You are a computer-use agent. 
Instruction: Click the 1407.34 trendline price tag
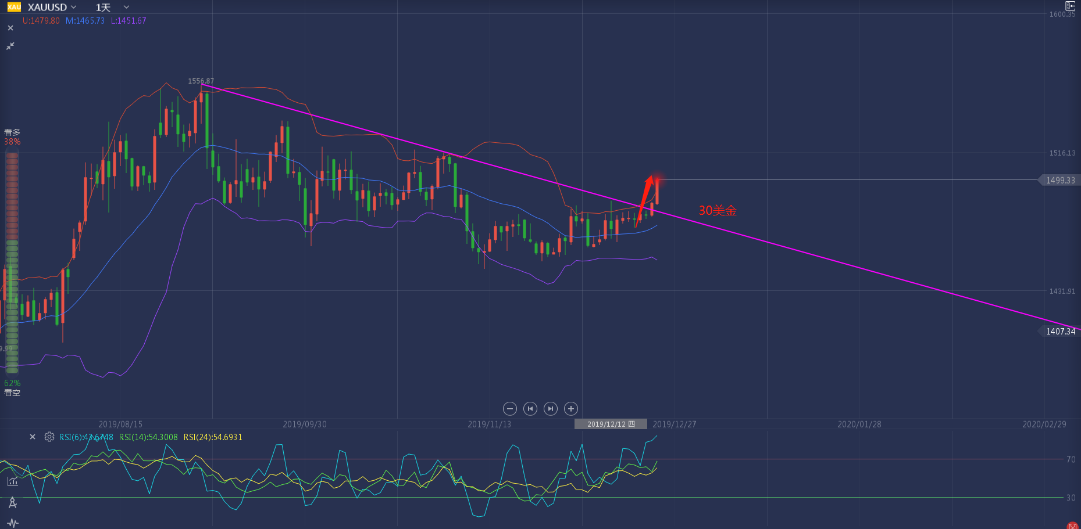(1059, 332)
